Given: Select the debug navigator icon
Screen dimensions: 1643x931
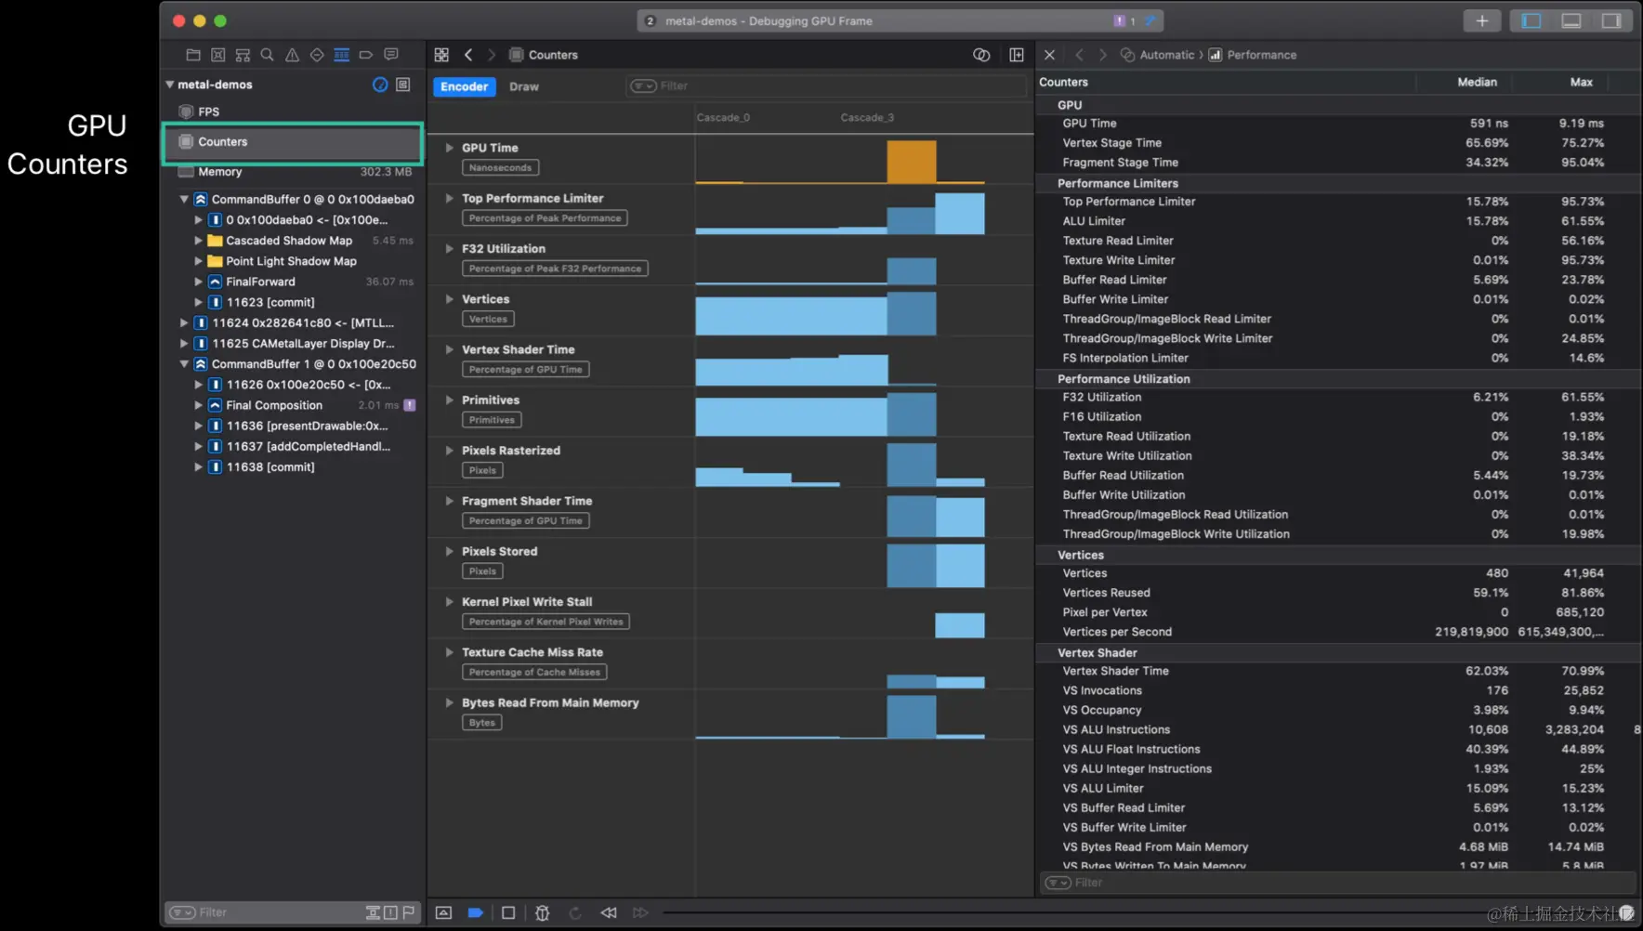Looking at the screenshot, I should 341,55.
